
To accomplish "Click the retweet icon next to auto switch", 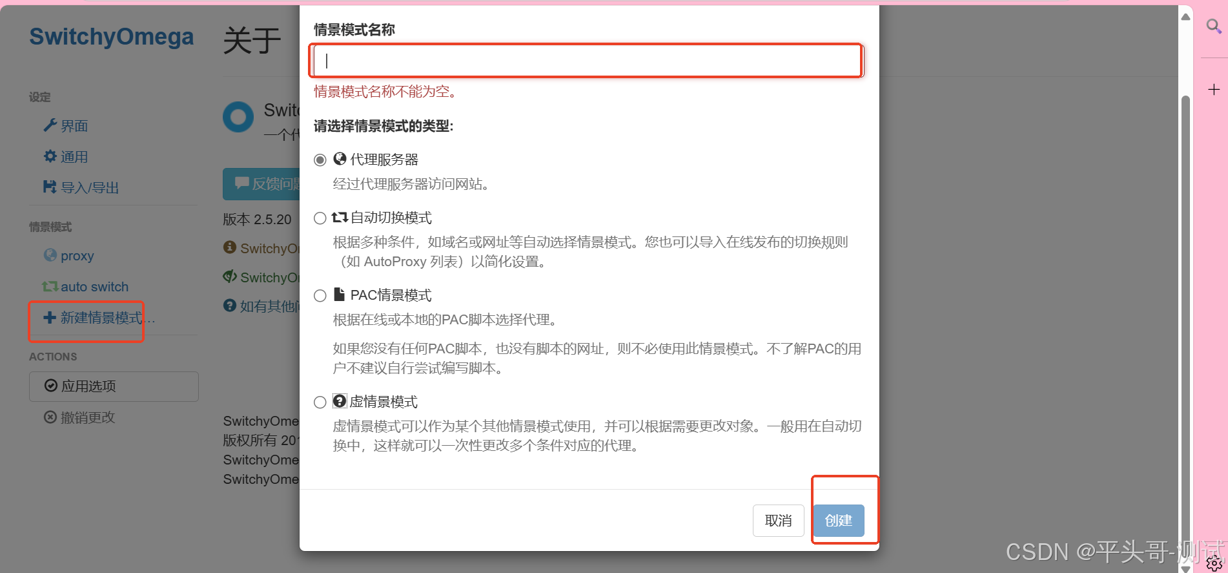I will point(50,286).
